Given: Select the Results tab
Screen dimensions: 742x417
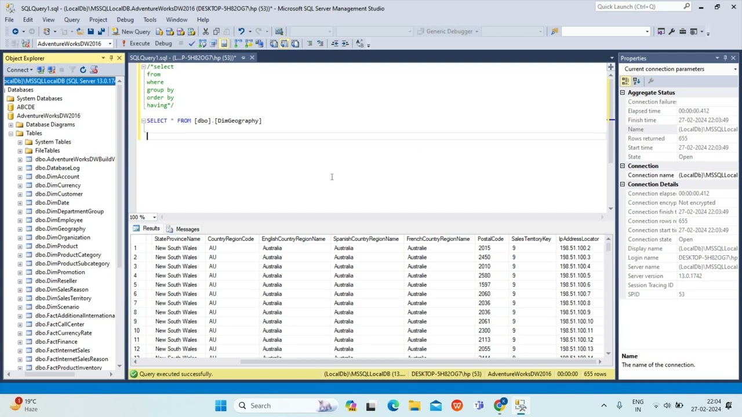Looking at the screenshot, I should 146,229.
